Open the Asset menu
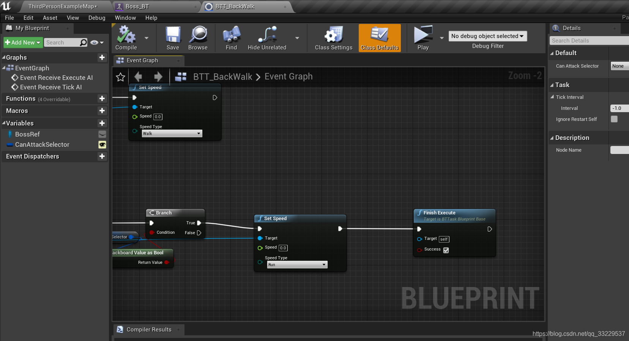 click(x=50, y=18)
